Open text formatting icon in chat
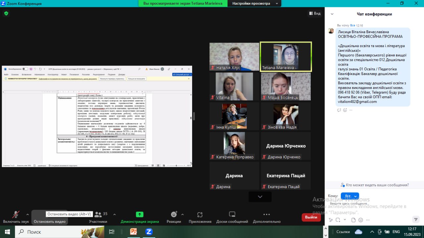Viewport: 424px width, 238px height. (331, 220)
